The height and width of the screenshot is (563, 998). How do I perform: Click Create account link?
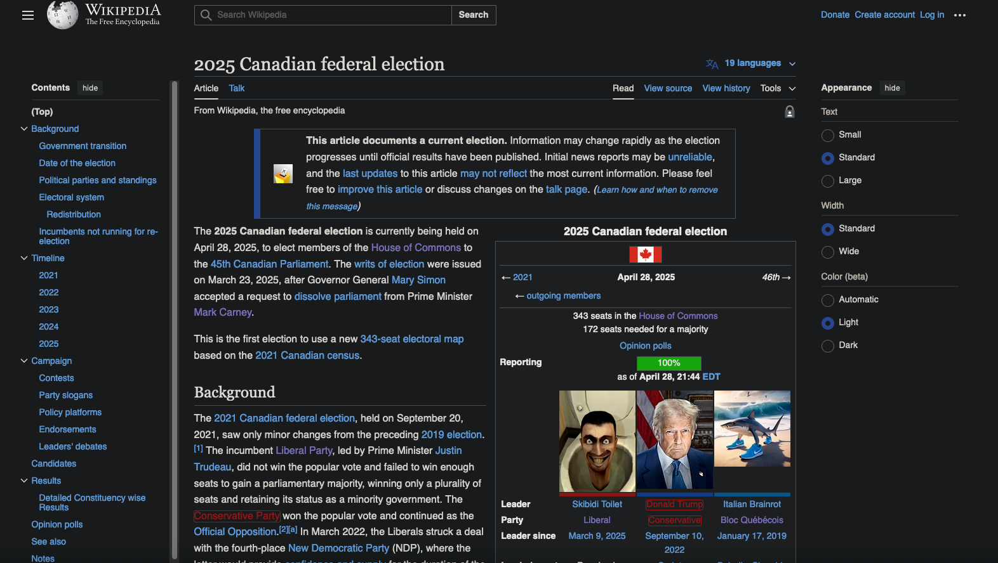click(884, 15)
